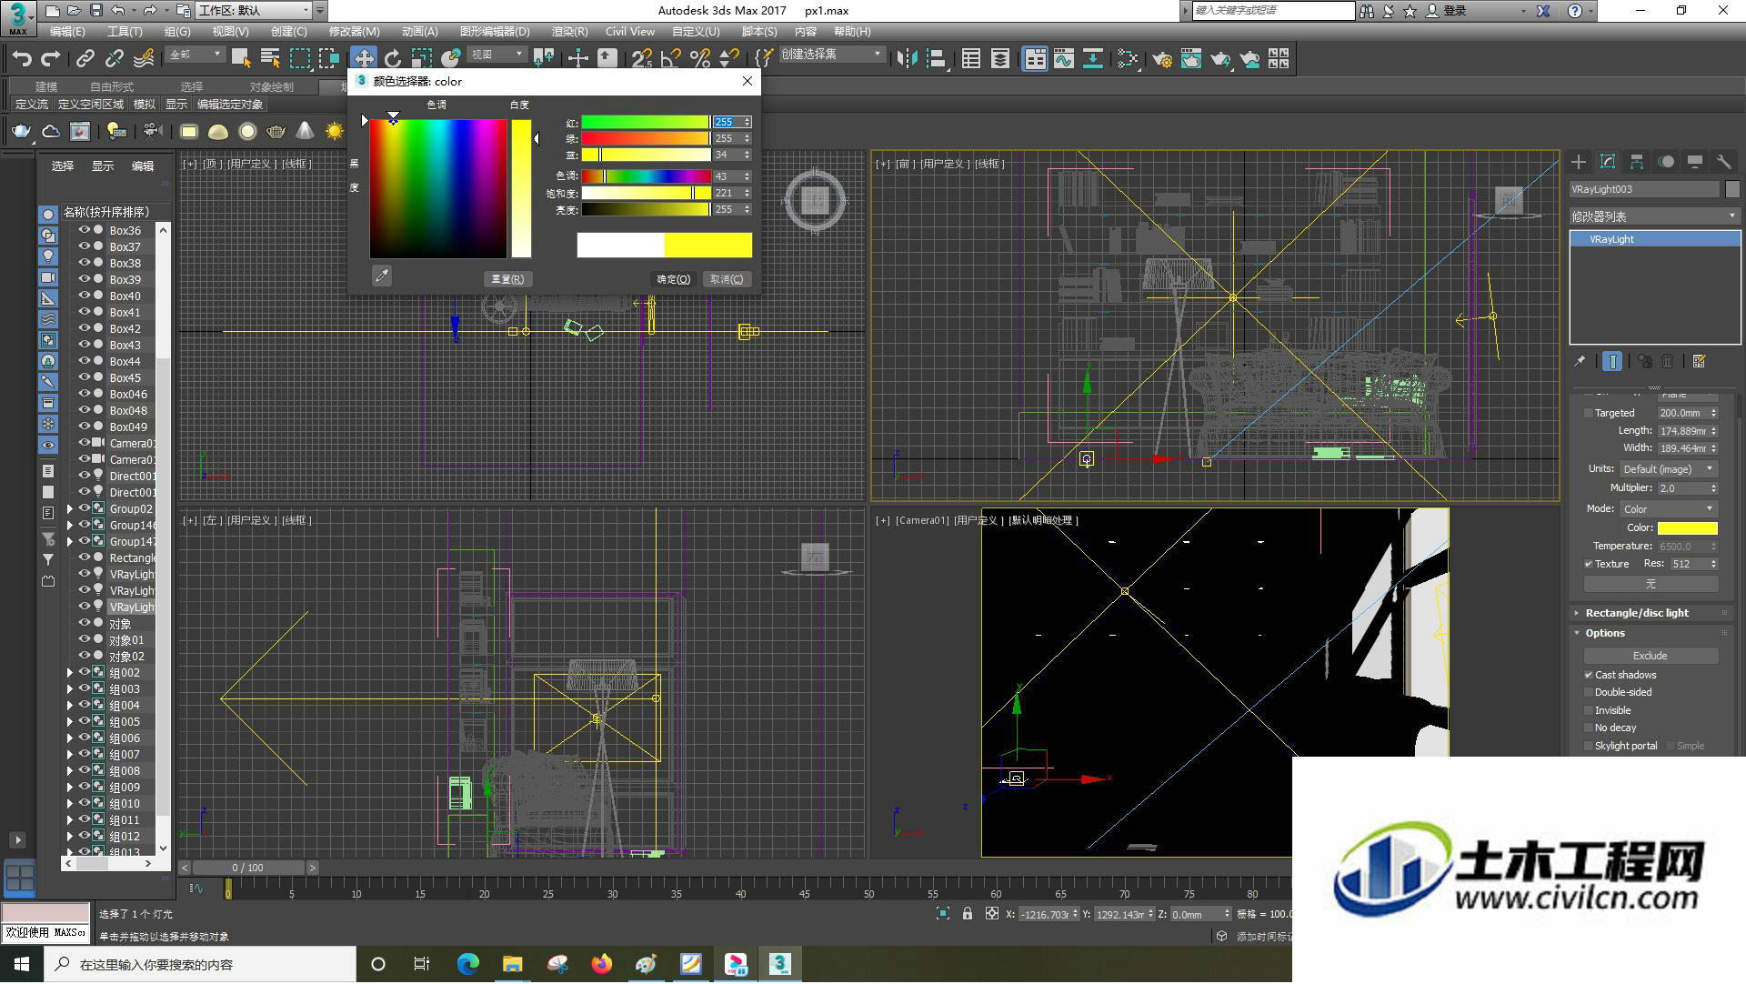Switch to the 自由形式 ribbon tab
The width and height of the screenshot is (1746, 984).
click(112, 86)
